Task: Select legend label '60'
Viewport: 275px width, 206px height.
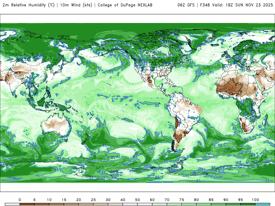Action: pos(152,200)
